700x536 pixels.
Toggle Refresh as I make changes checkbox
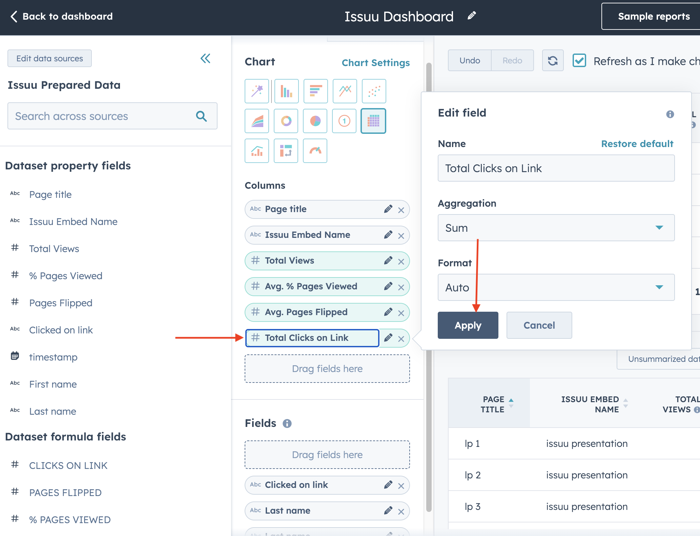(x=579, y=61)
